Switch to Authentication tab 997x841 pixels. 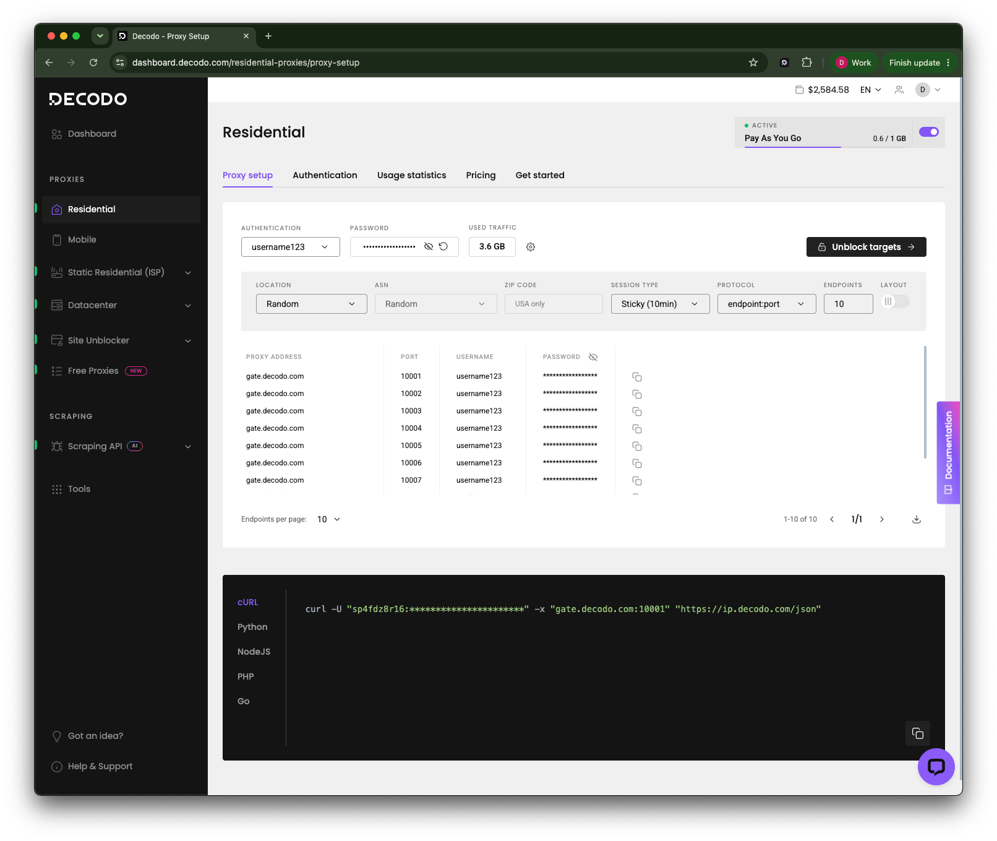[325, 175]
